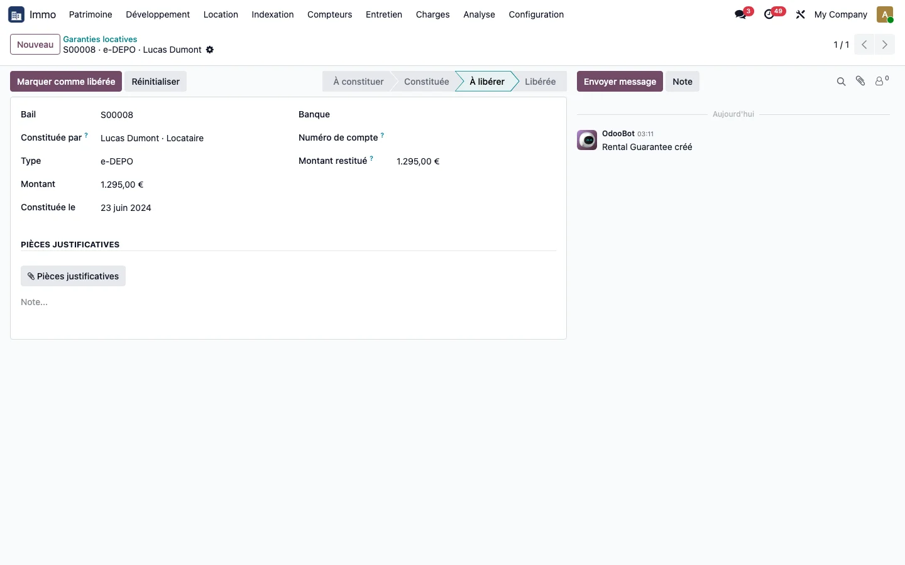Expand the Compteurs menu
Viewport: 905px width, 565px height.
point(329,14)
